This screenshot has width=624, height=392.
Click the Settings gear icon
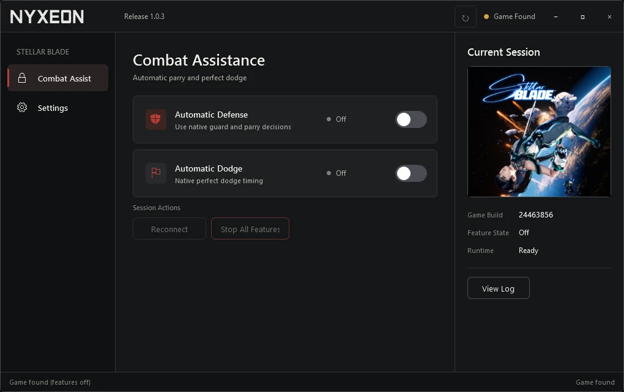tap(22, 108)
